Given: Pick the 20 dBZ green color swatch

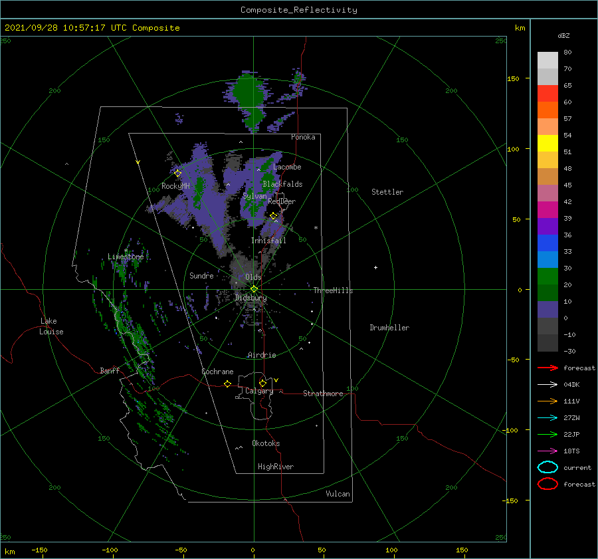Looking at the screenshot, I should [x=548, y=277].
